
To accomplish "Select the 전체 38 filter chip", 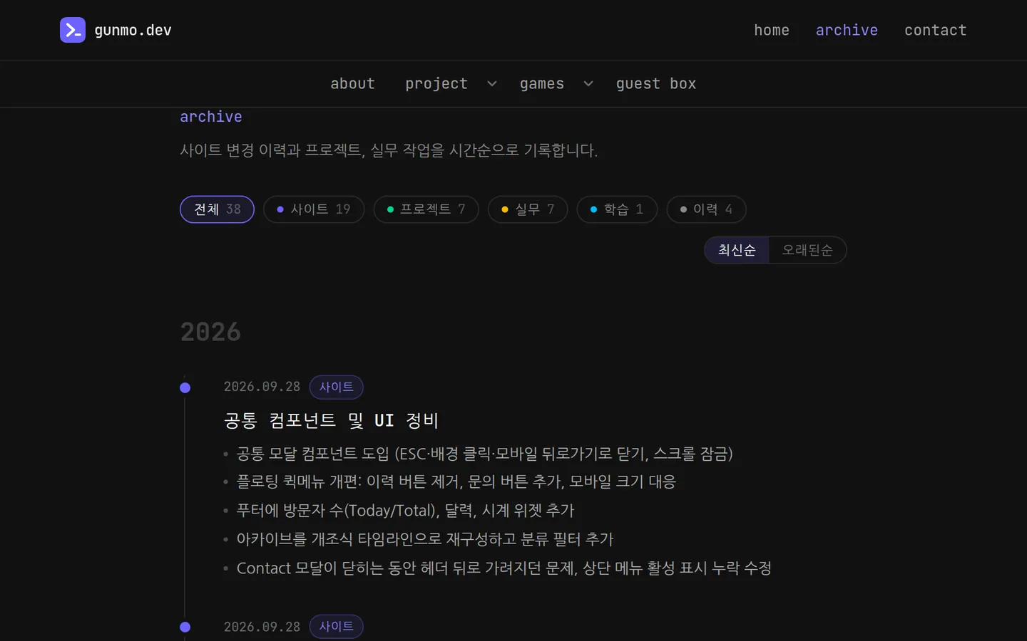I will [x=217, y=209].
